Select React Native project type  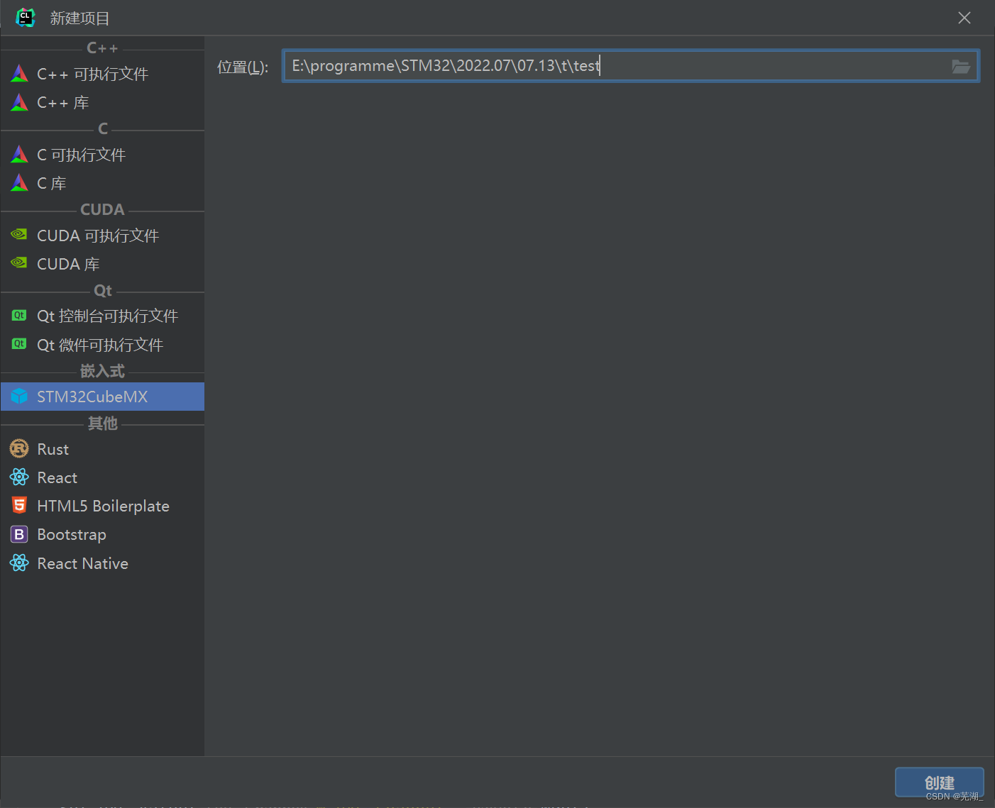(102, 563)
